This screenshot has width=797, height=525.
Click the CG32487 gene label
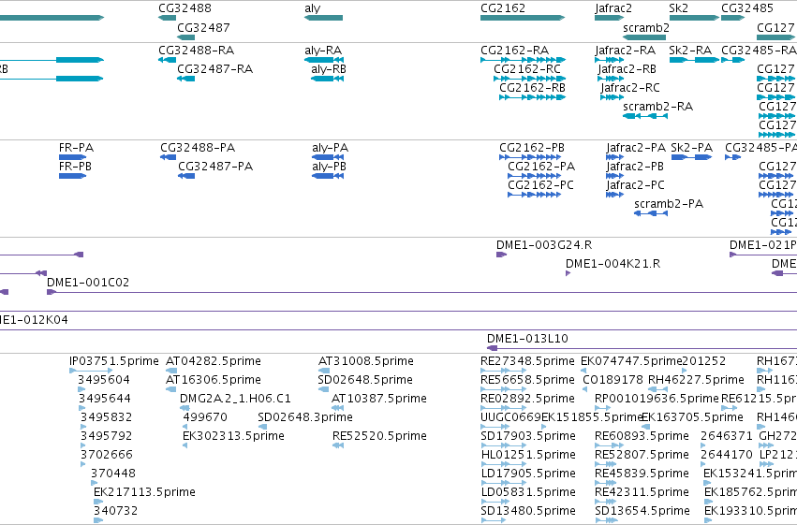pos(203,27)
